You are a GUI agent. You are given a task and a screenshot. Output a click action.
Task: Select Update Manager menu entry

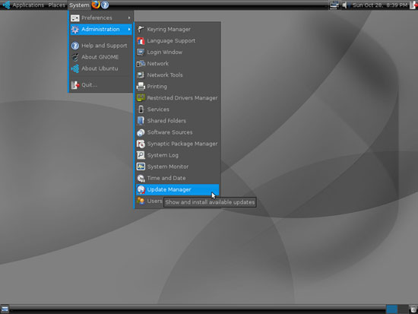(x=178, y=189)
